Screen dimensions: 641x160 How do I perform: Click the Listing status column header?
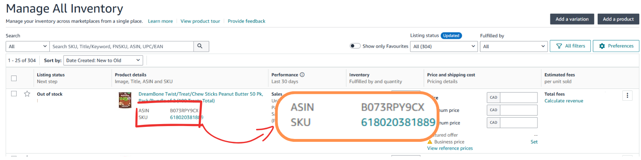51,75
